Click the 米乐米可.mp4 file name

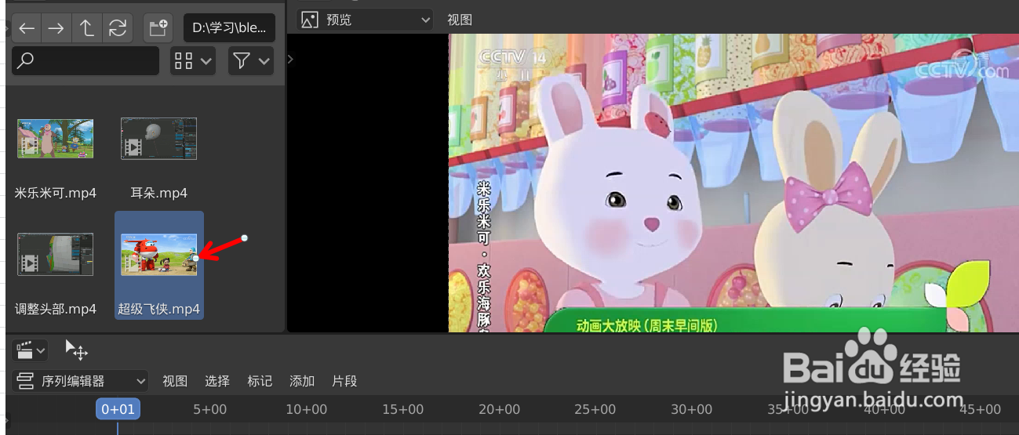[56, 193]
